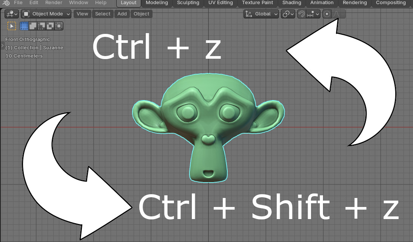
Task: Enable Object Mode interaction toggle
Action: coord(26,14)
